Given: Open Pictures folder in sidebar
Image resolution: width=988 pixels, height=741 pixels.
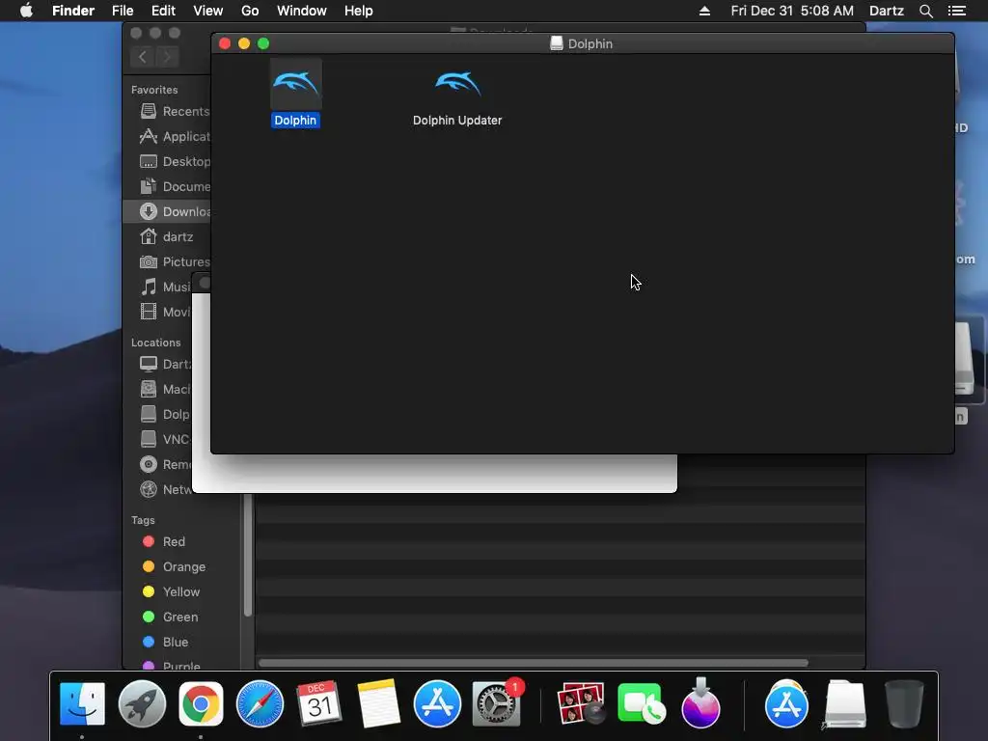Looking at the screenshot, I should (x=176, y=262).
